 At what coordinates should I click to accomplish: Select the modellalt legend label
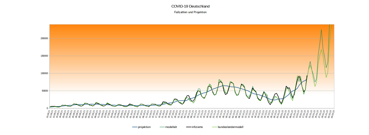pyautogui.click(x=172, y=127)
